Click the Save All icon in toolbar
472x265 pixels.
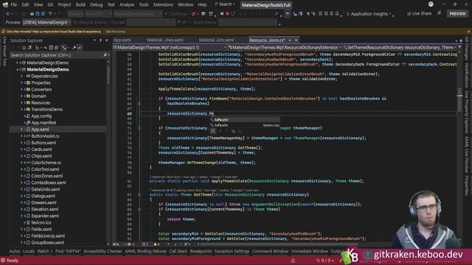point(43,14)
